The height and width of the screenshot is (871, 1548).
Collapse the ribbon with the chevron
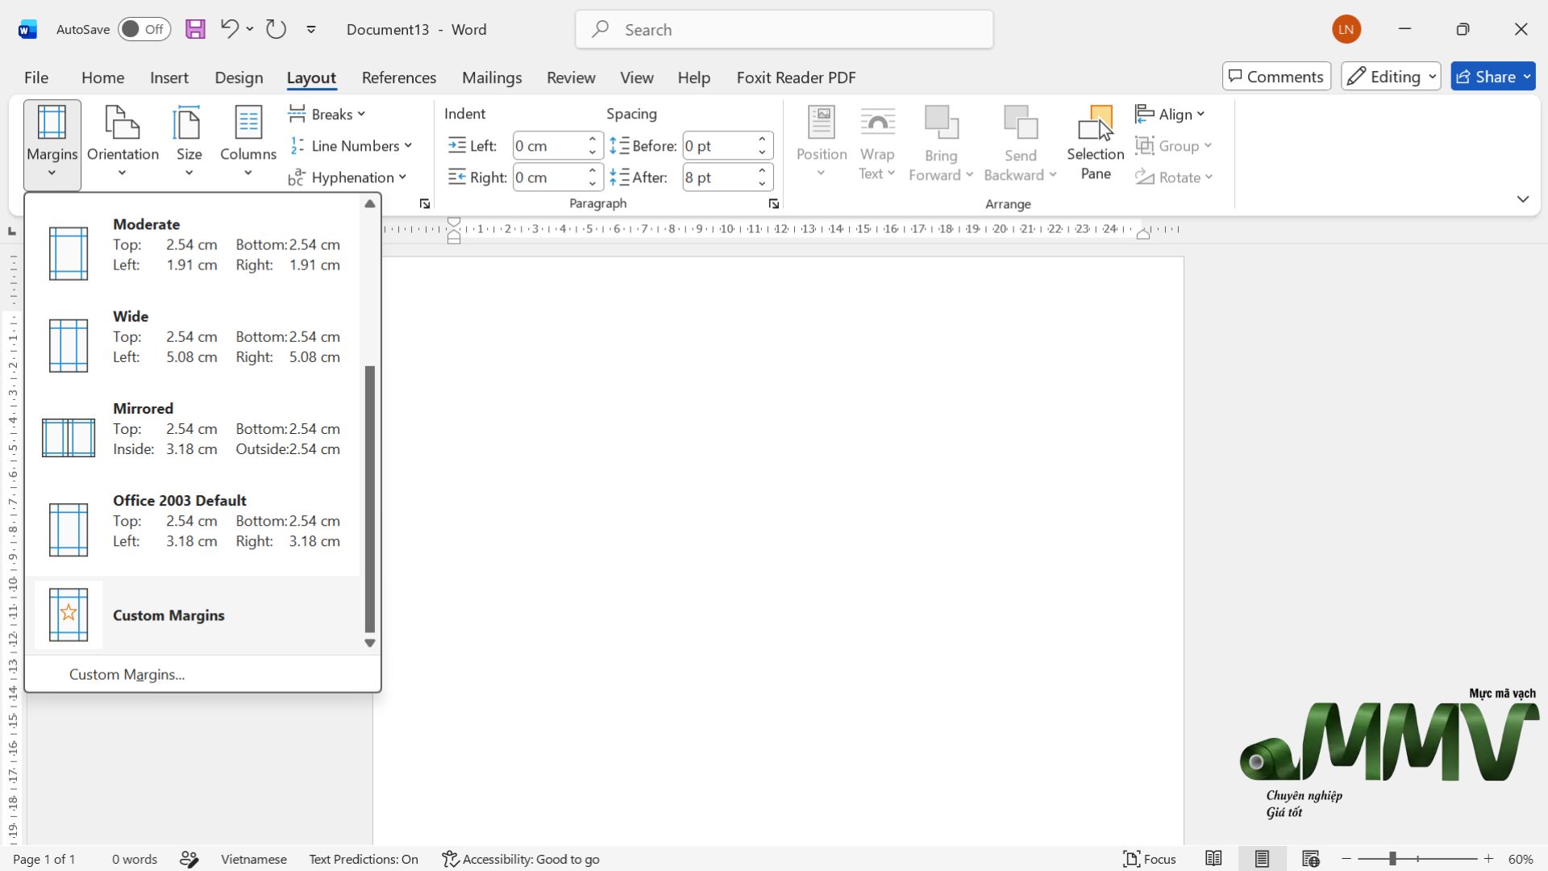(1522, 199)
